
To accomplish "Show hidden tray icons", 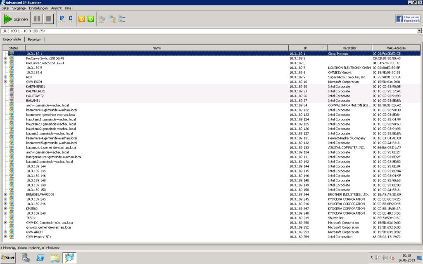I will (x=372, y=258).
